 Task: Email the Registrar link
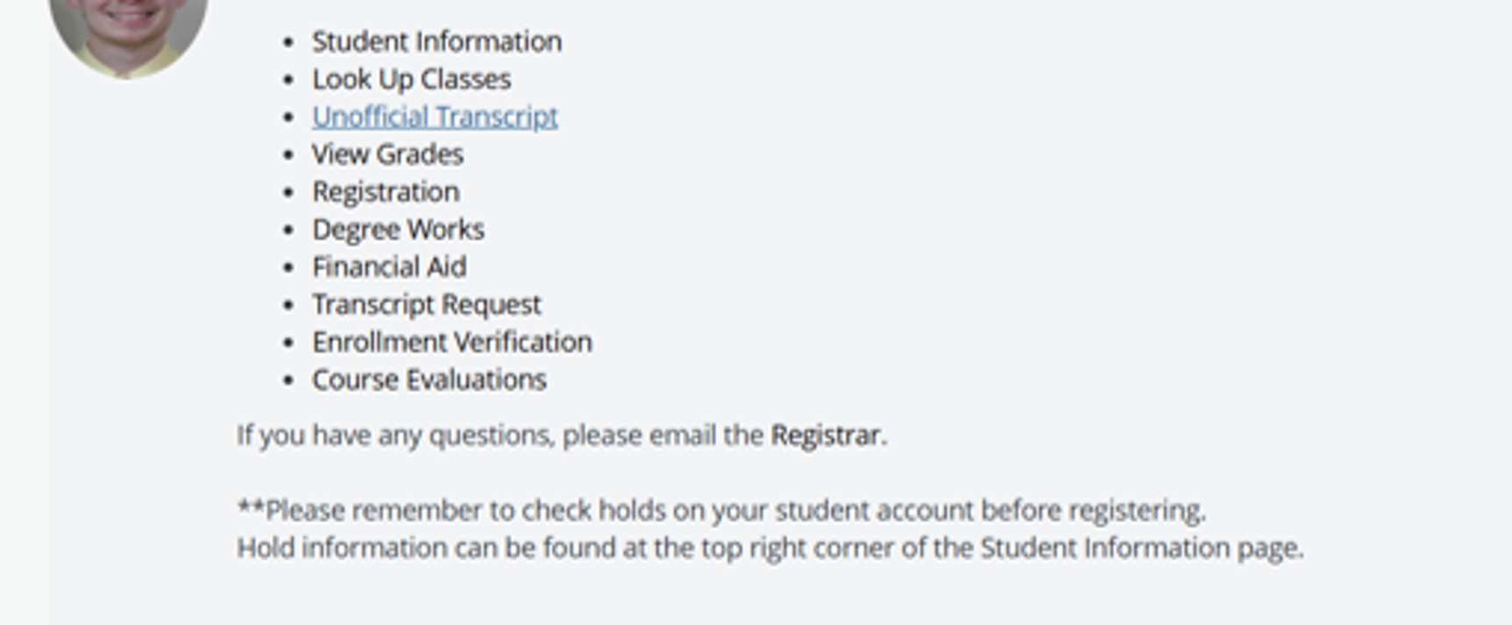pos(825,436)
